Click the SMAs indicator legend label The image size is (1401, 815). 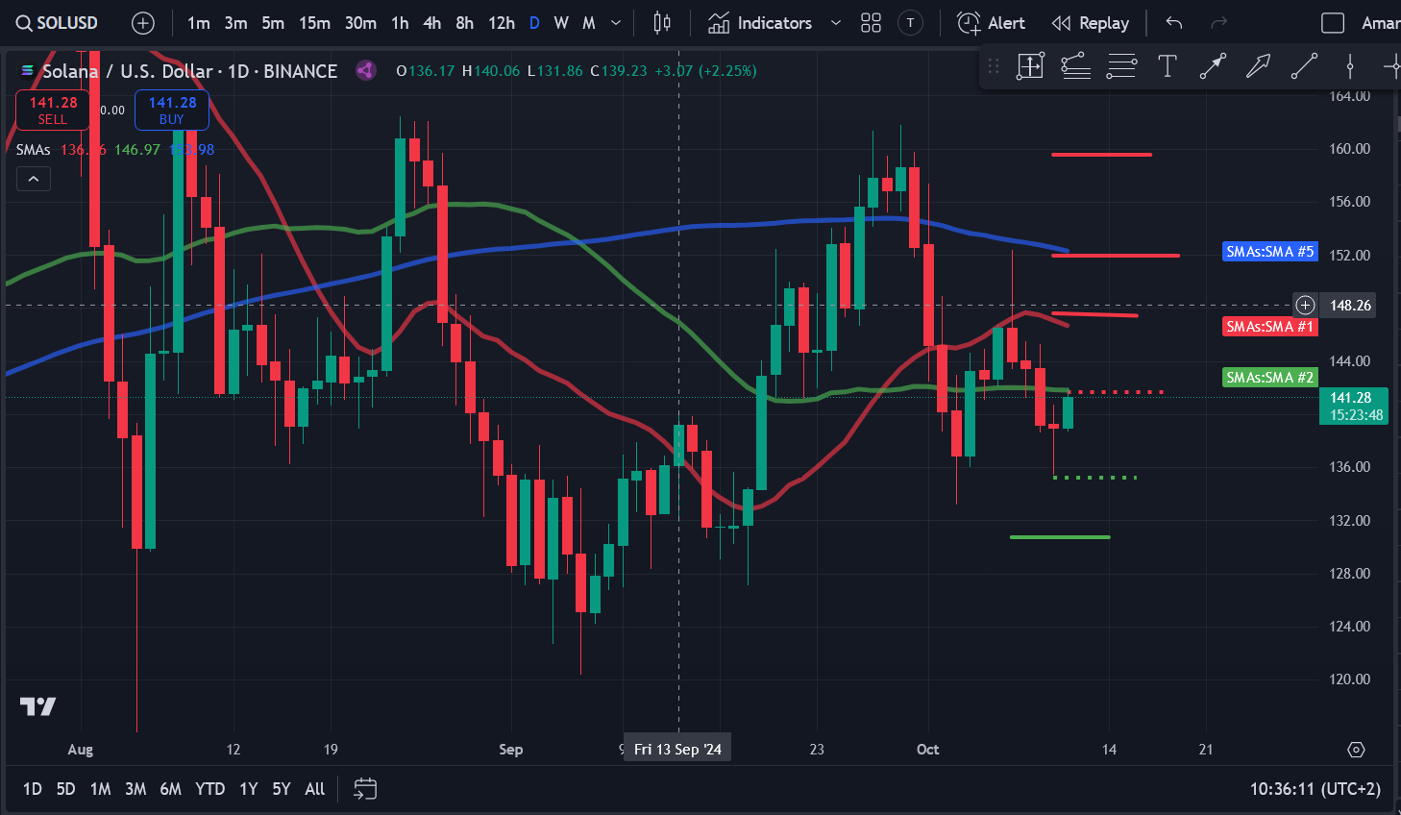pyautogui.click(x=34, y=150)
